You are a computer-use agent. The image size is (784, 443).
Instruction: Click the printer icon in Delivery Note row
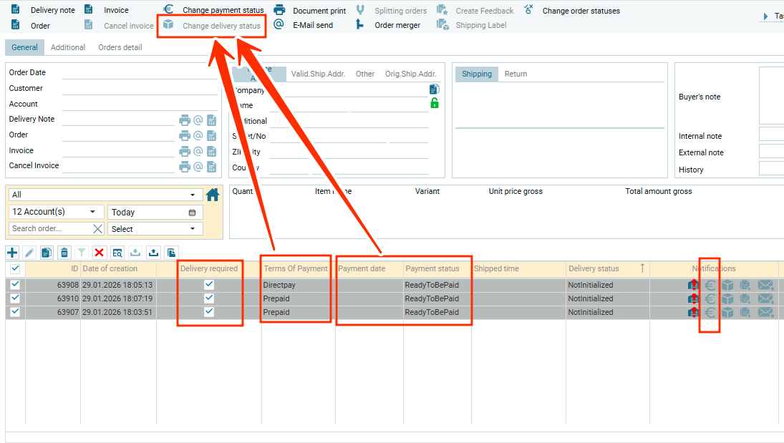click(x=185, y=120)
